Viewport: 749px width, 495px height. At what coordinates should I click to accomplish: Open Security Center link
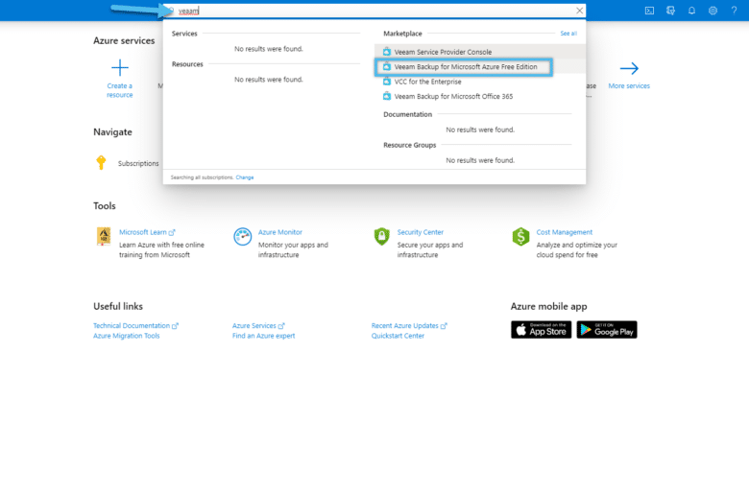(421, 232)
